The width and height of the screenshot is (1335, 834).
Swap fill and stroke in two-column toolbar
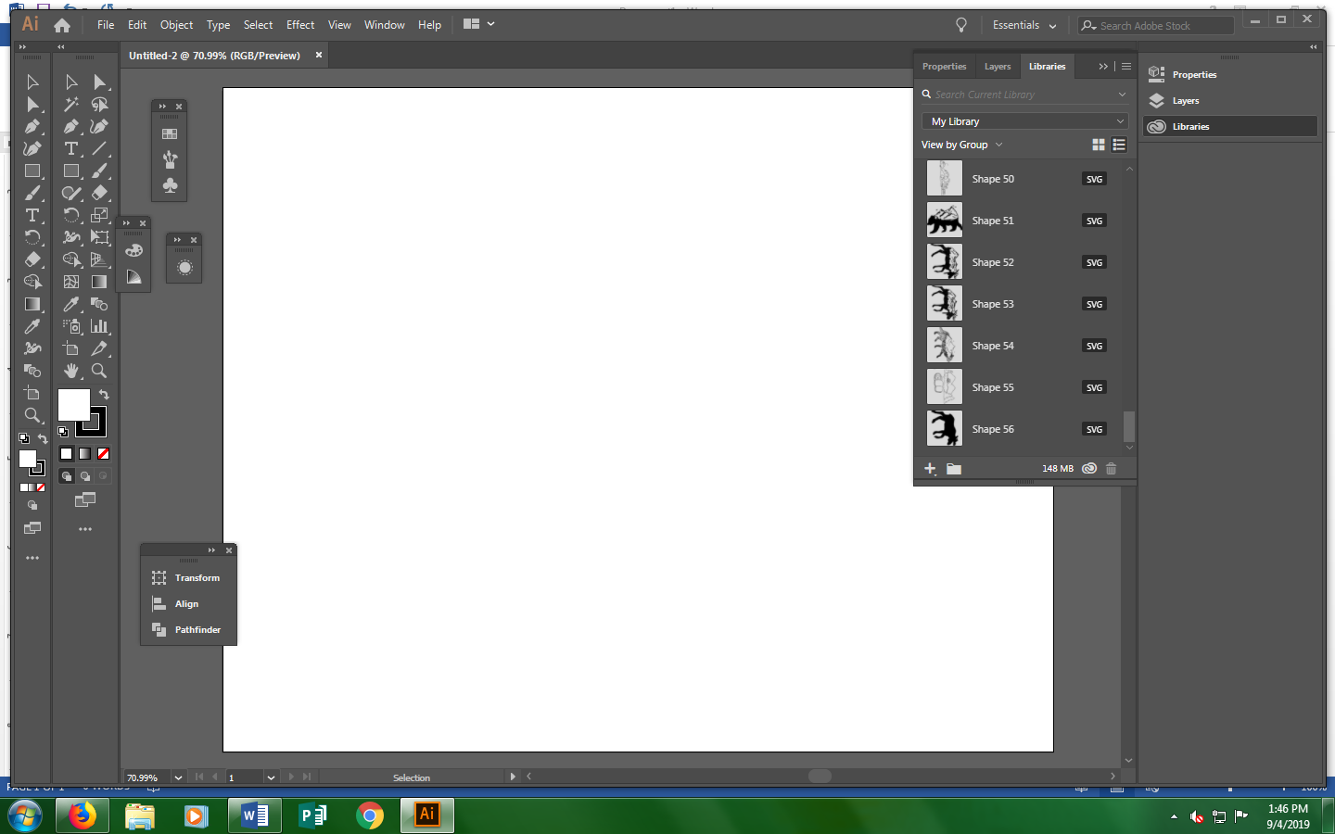coord(104,395)
